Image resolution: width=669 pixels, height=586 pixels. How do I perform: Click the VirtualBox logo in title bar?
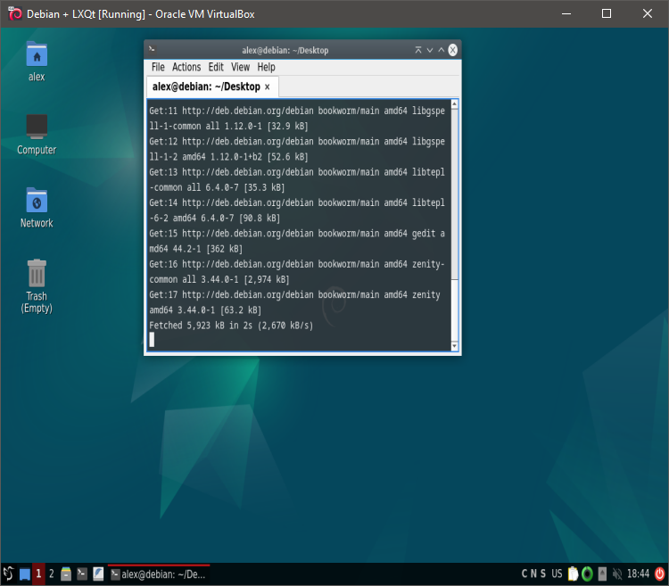(15, 13)
